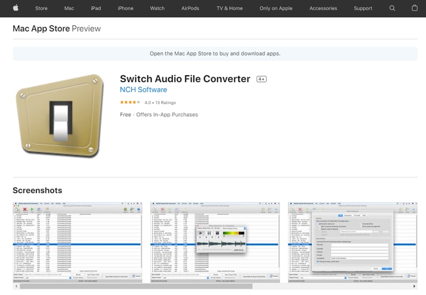The image size is (426, 295).
Task: Click the Apple logo in navigation bar
Action: pyautogui.click(x=16, y=8)
